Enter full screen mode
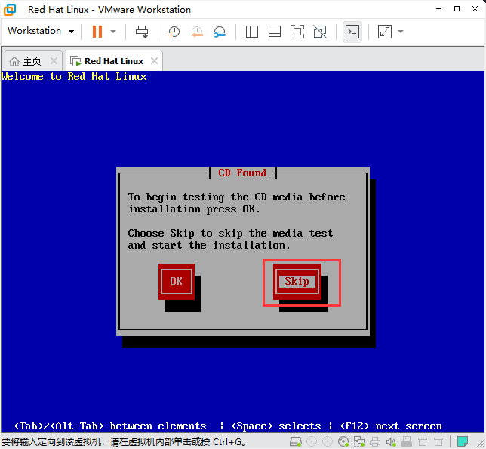 coord(297,32)
